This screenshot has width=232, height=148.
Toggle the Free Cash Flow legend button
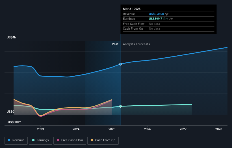click(70, 140)
